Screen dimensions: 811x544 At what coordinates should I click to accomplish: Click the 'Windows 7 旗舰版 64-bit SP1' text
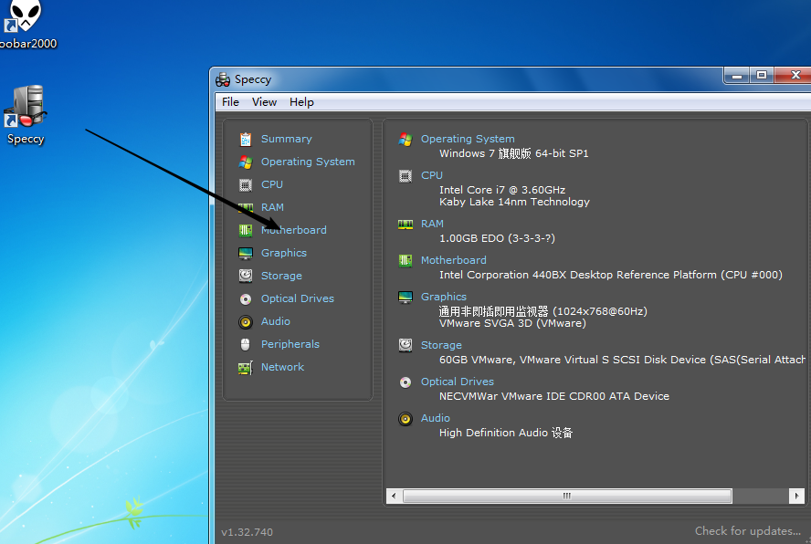(513, 153)
